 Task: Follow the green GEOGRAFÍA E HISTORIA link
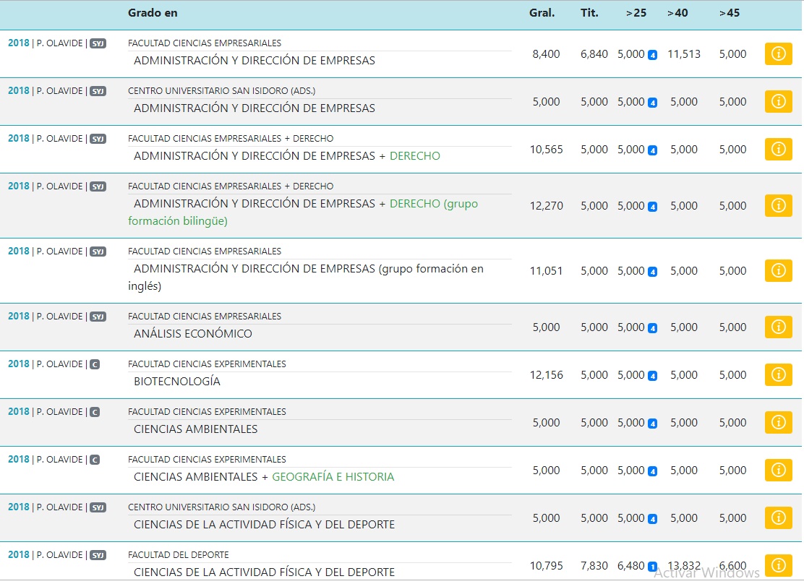click(333, 477)
